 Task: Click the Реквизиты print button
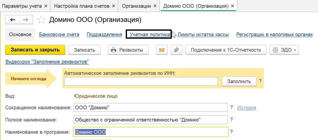[128, 50]
